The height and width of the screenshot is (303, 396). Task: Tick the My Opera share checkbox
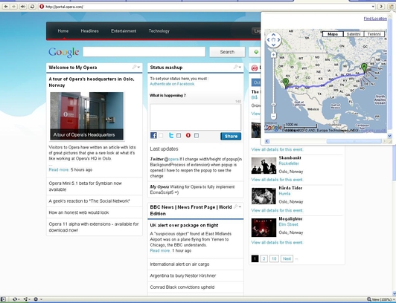click(197, 135)
